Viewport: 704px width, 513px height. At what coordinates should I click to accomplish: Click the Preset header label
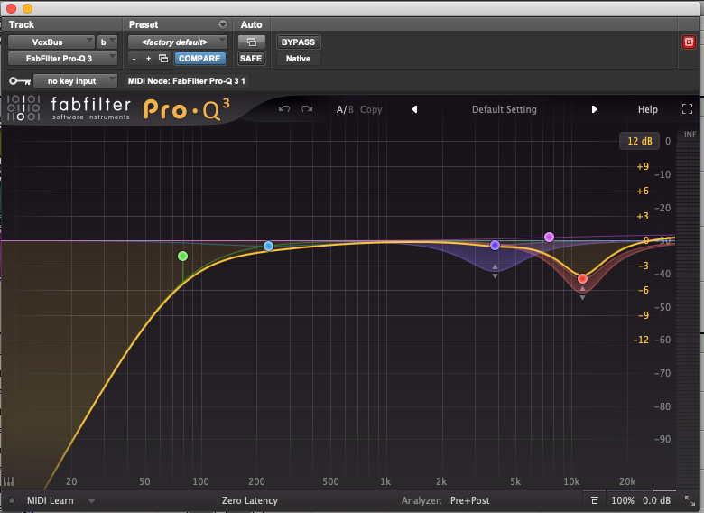click(144, 24)
